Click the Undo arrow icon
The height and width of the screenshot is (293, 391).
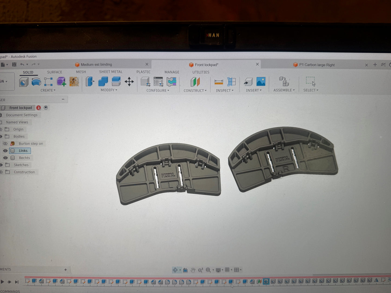(22, 64)
